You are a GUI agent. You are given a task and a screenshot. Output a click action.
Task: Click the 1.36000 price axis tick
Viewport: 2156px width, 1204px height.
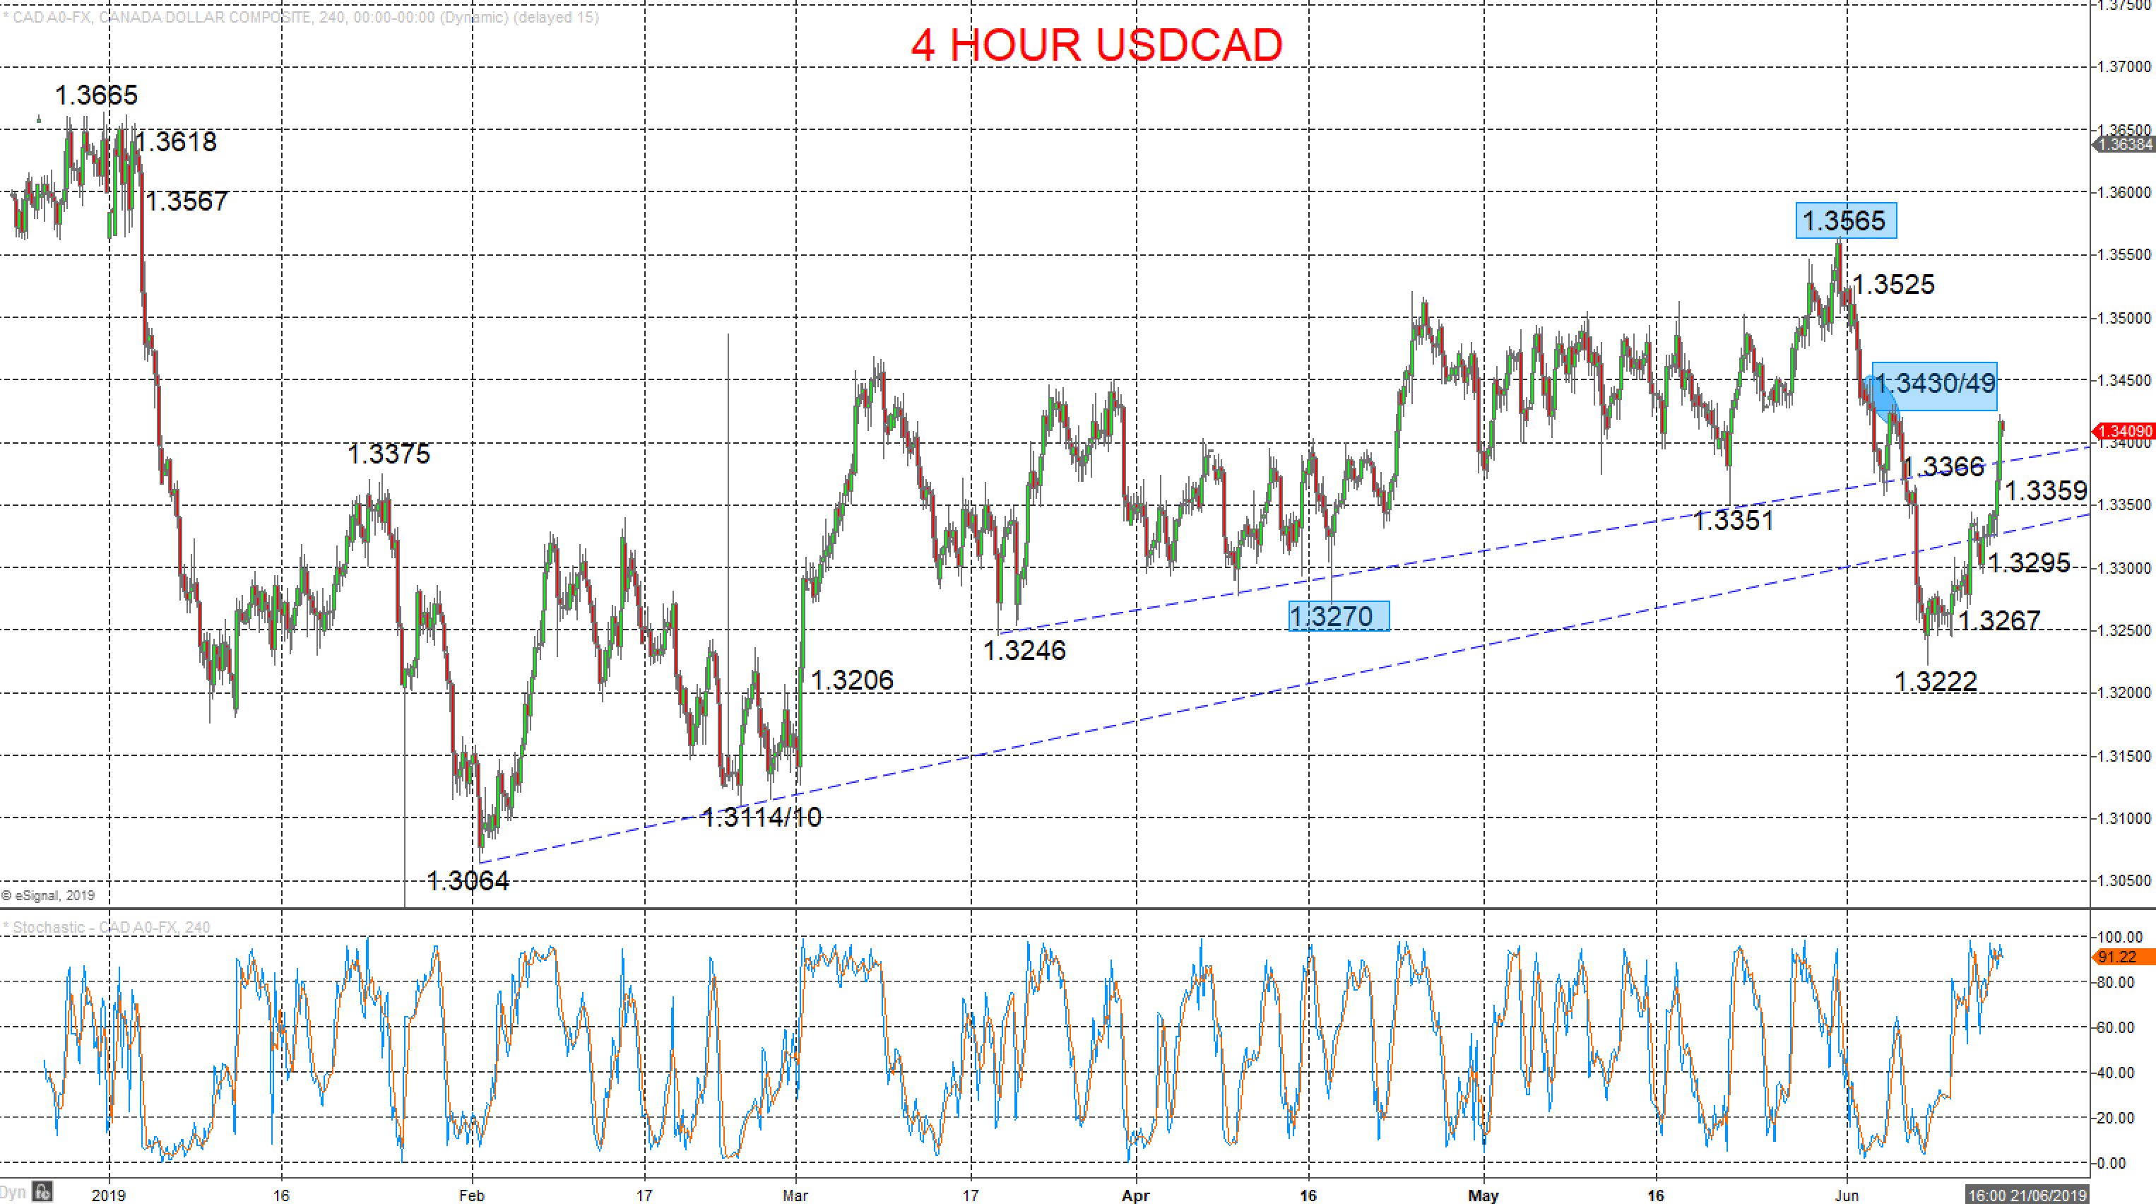[2124, 191]
